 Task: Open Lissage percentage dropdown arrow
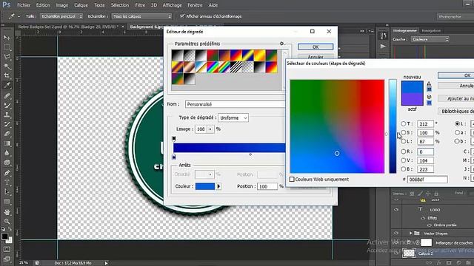pyautogui.click(x=210, y=129)
